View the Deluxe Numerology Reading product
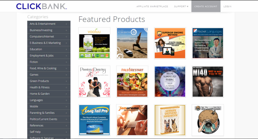Screen dimensions: 258x139 pyautogui.click(x=170, y=81)
